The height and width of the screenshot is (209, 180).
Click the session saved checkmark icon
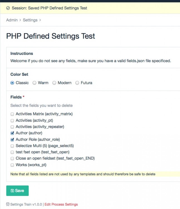tap(8, 8)
